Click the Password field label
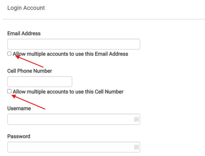This screenshot has height=156, width=205. point(19,136)
